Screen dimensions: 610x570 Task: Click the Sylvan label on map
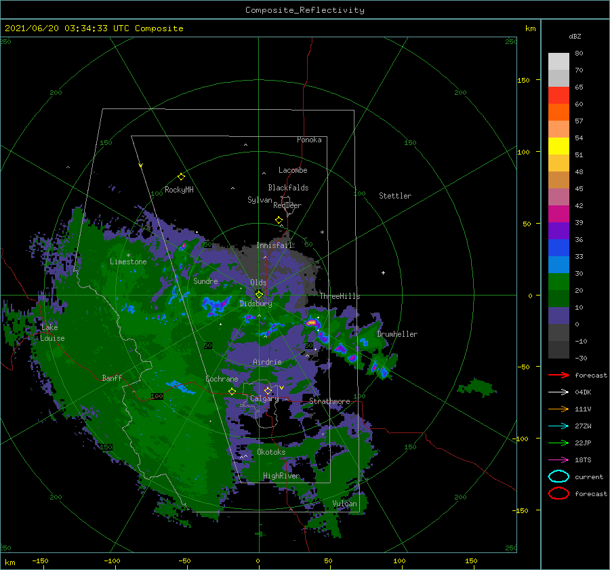[x=260, y=200]
